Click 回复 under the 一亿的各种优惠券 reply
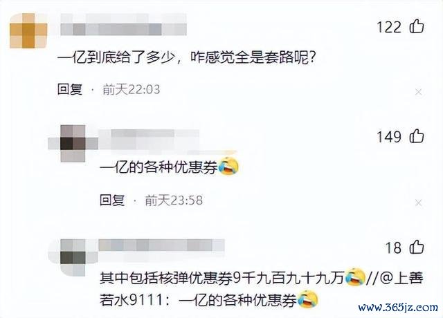443x318 pixels. tap(112, 200)
